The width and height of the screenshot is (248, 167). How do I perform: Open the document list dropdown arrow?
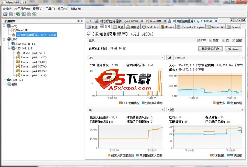240,20
